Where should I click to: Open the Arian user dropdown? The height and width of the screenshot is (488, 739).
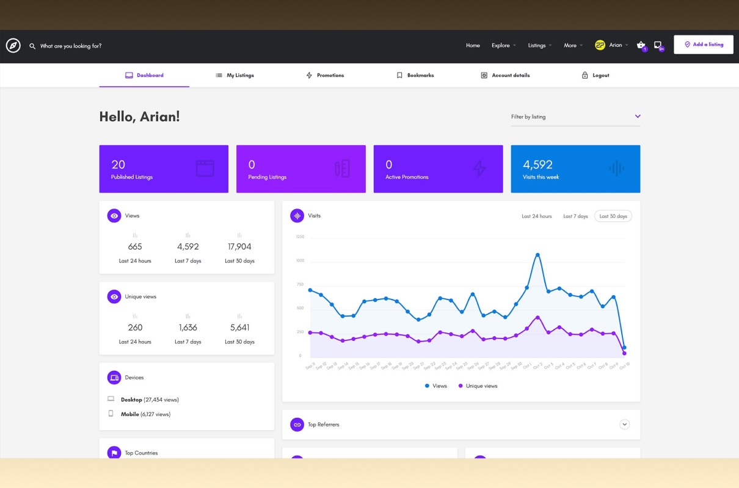click(612, 45)
